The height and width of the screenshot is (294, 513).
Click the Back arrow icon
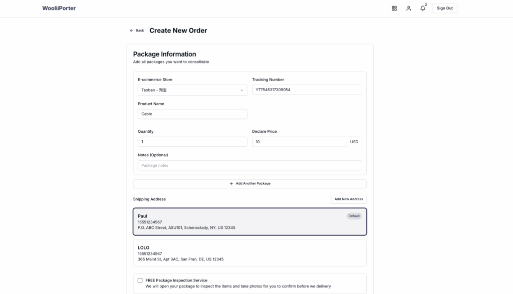(132, 31)
